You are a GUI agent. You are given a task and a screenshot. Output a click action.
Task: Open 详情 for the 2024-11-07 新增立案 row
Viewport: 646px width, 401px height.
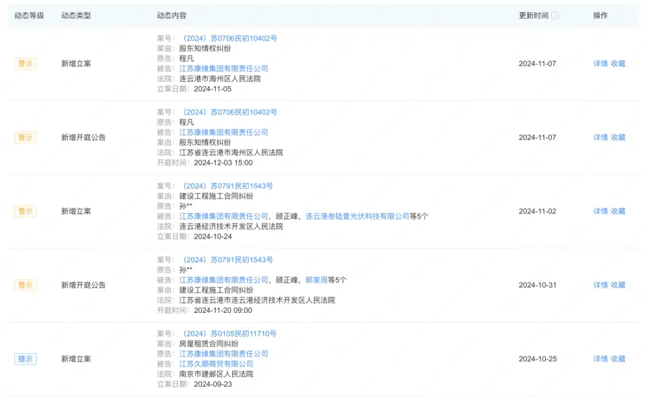[600, 63]
